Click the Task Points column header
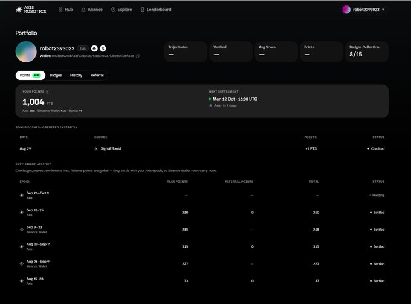Viewport: 411px width, 304px height. 178,182
